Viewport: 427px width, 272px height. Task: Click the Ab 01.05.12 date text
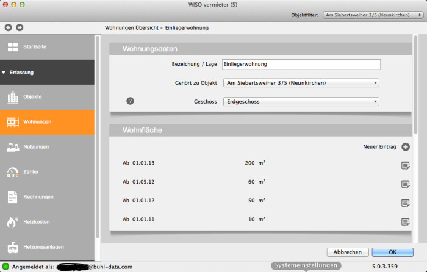138,182
